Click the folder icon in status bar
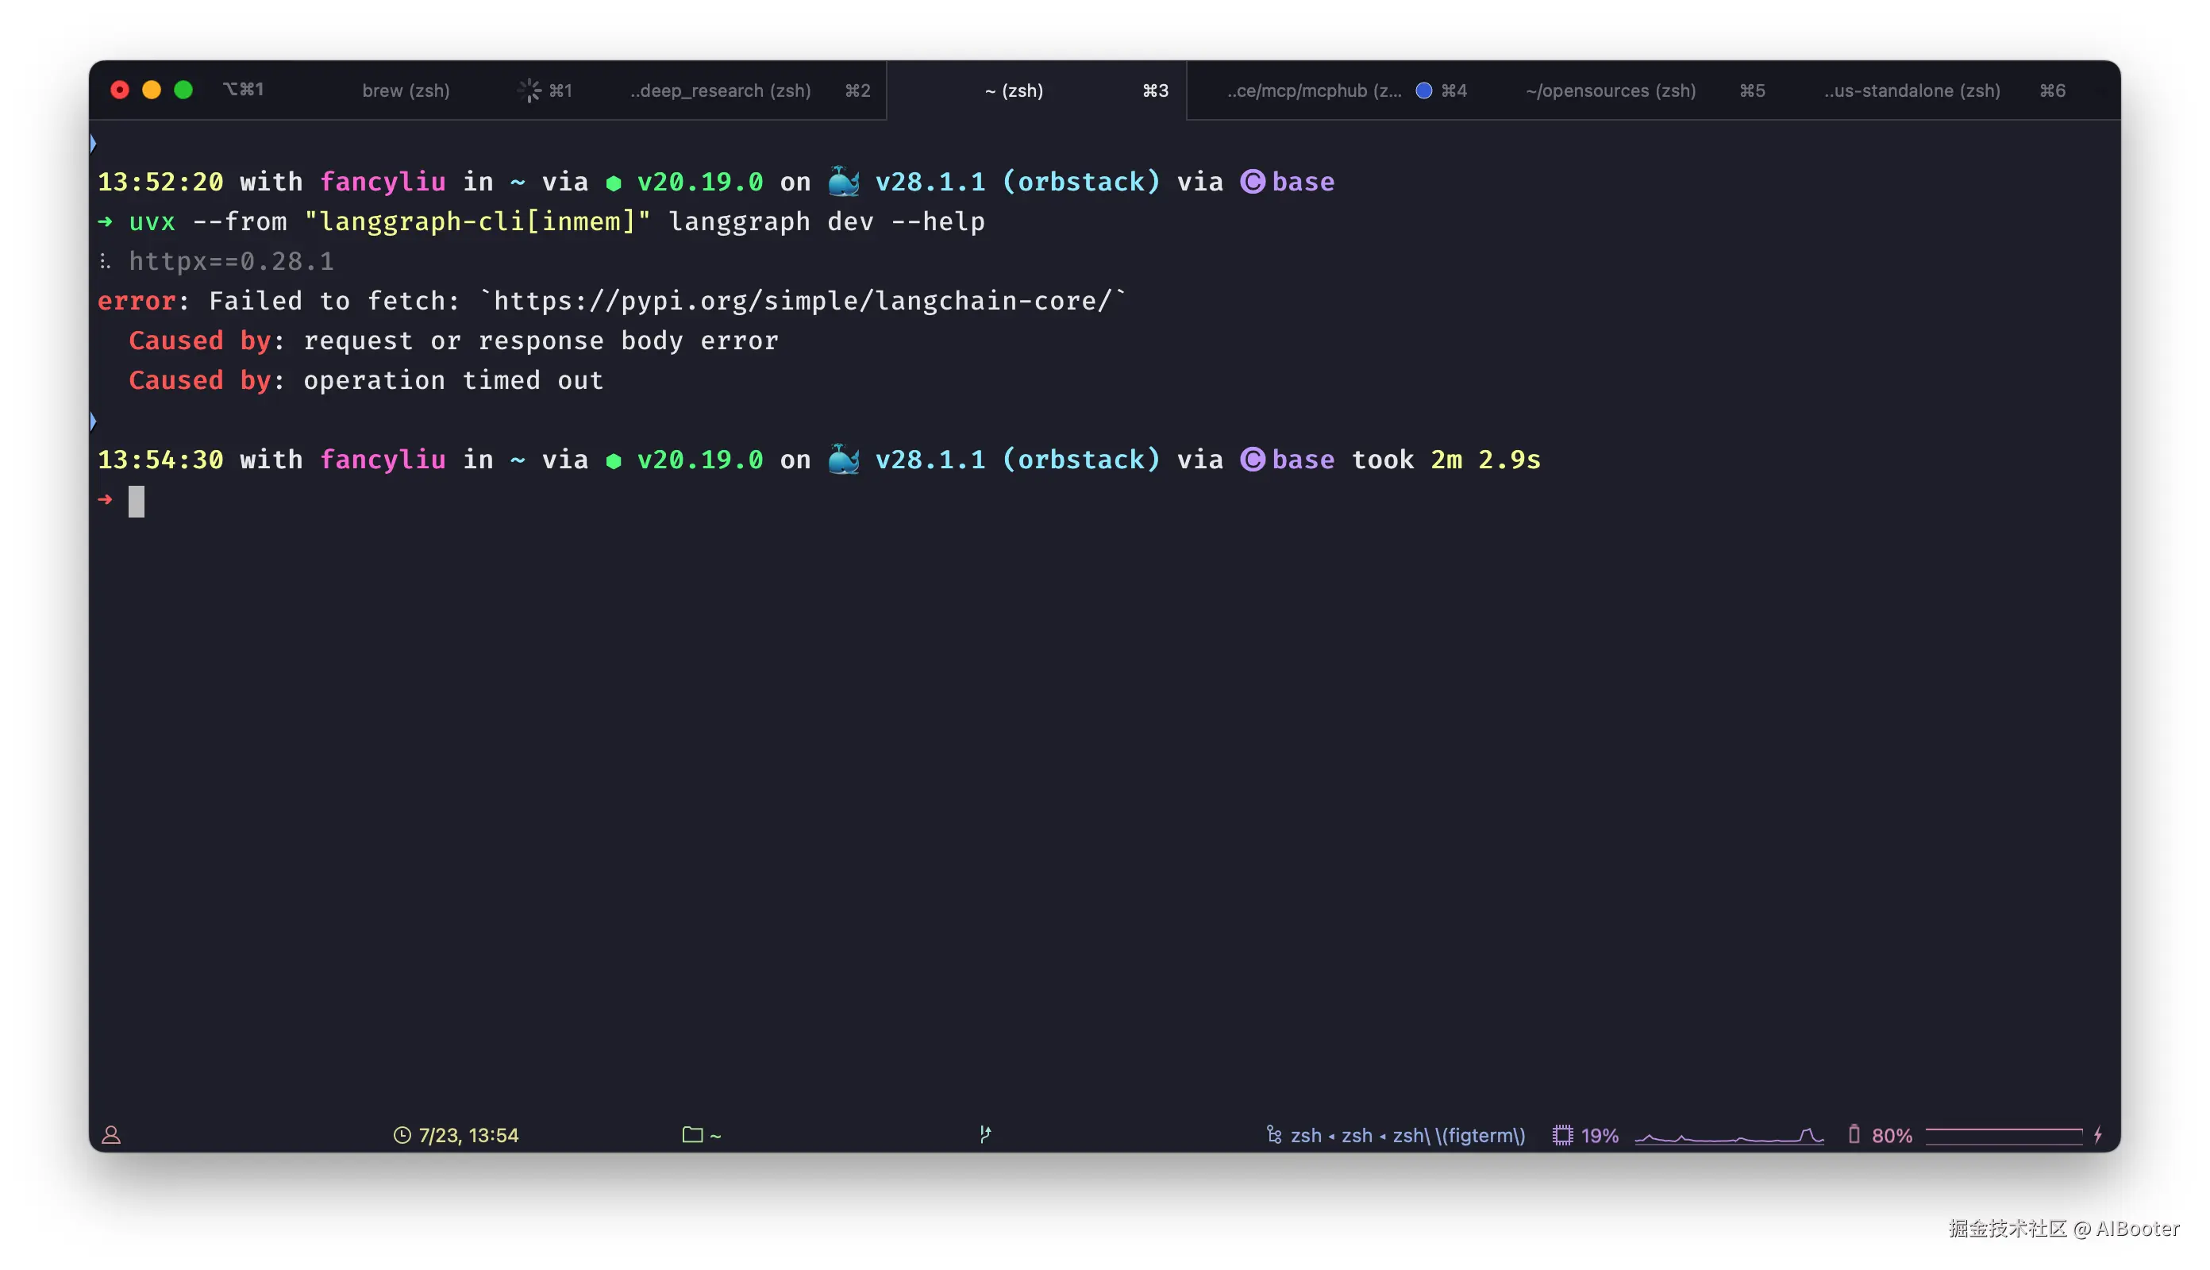 (691, 1135)
